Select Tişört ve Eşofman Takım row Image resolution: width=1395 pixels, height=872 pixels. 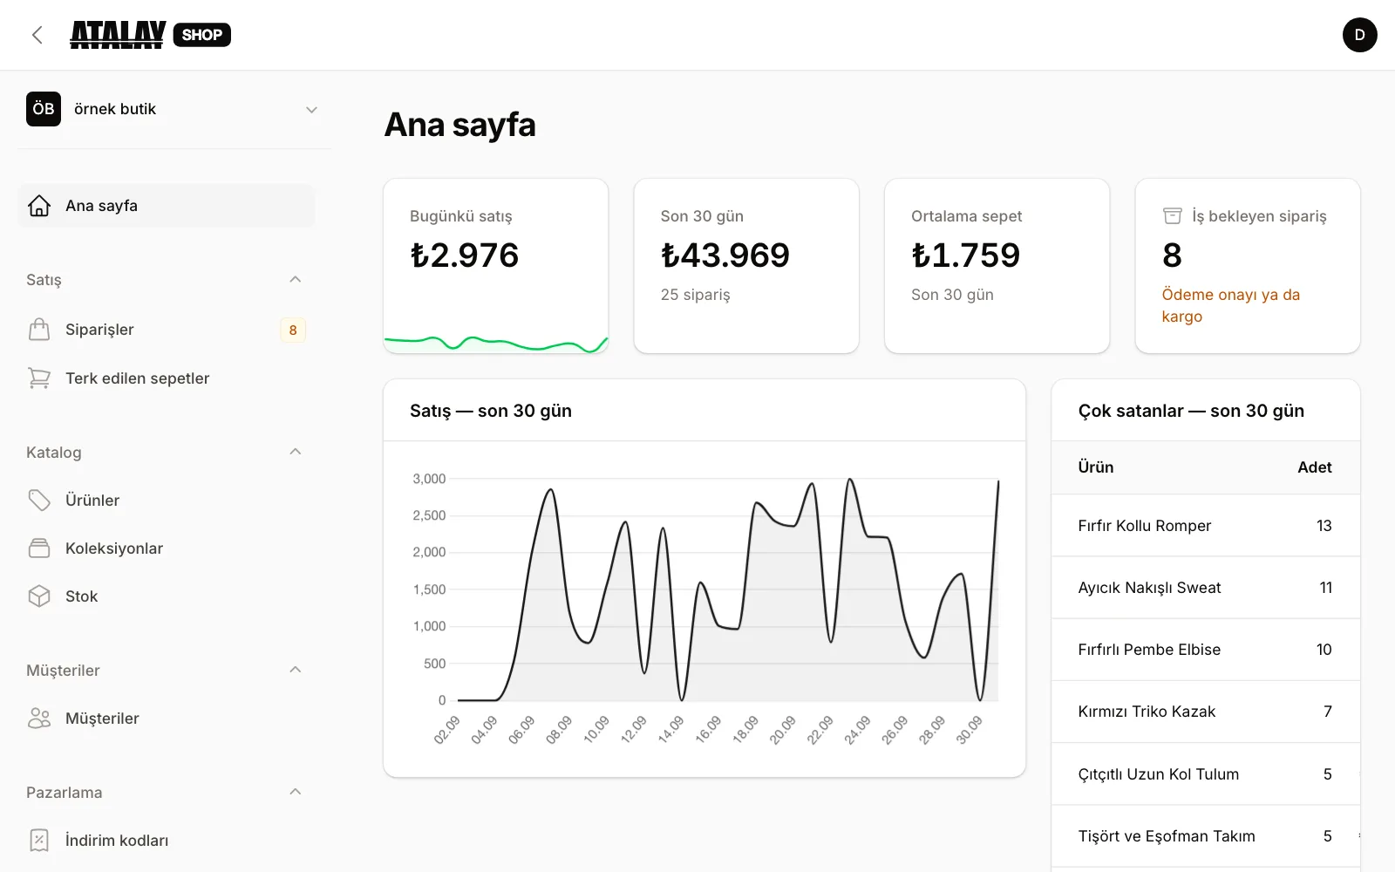pyautogui.click(x=1206, y=836)
